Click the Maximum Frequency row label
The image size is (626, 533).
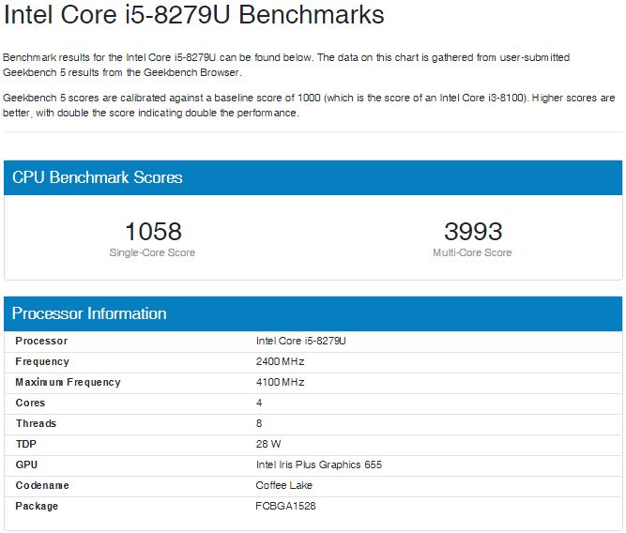tap(68, 382)
